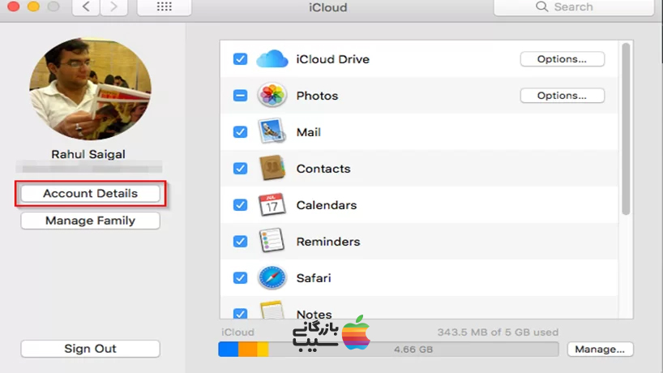Sign Out of iCloud
This screenshot has height=373, width=663.
point(90,349)
